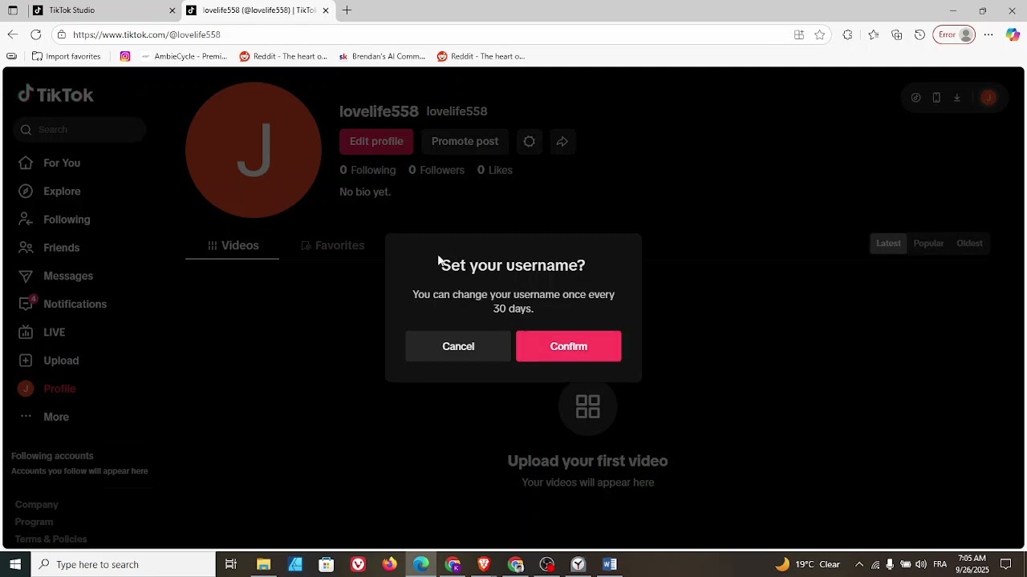The height and width of the screenshot is (577, 1027).
Task: Open the tab actions menu icon
Action: click(x=13, y=10)
